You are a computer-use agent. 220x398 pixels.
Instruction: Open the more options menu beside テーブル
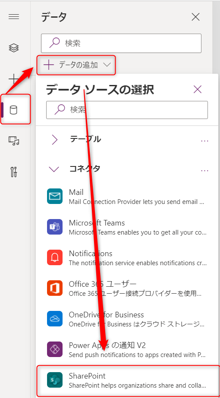pyautogui.click(x=204, y=141)
